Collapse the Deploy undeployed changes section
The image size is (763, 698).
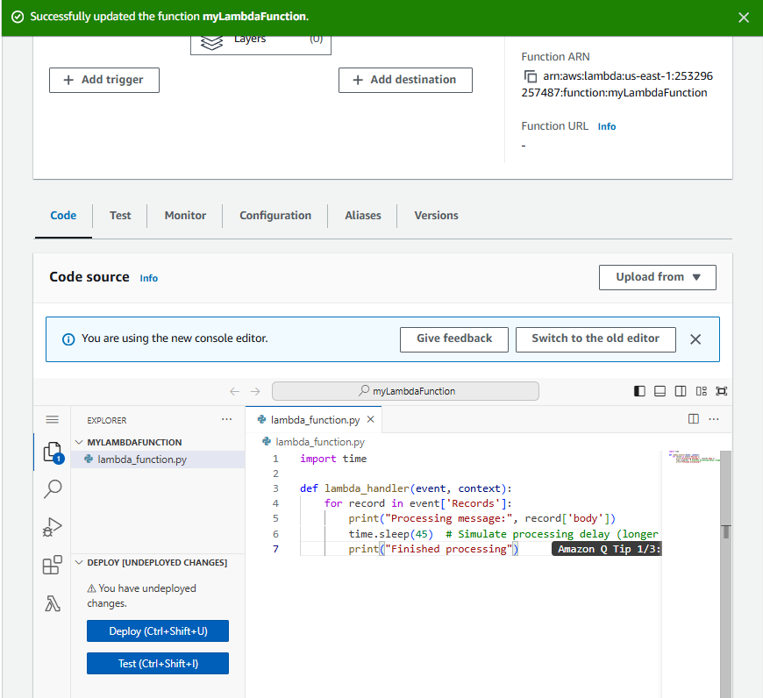tap(79, 562)
